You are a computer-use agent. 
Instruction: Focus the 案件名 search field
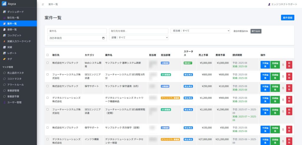pyautogui.click(x=77, y=31)
